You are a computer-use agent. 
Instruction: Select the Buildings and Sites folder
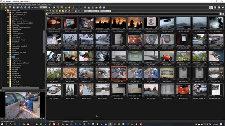coord(17,19)
